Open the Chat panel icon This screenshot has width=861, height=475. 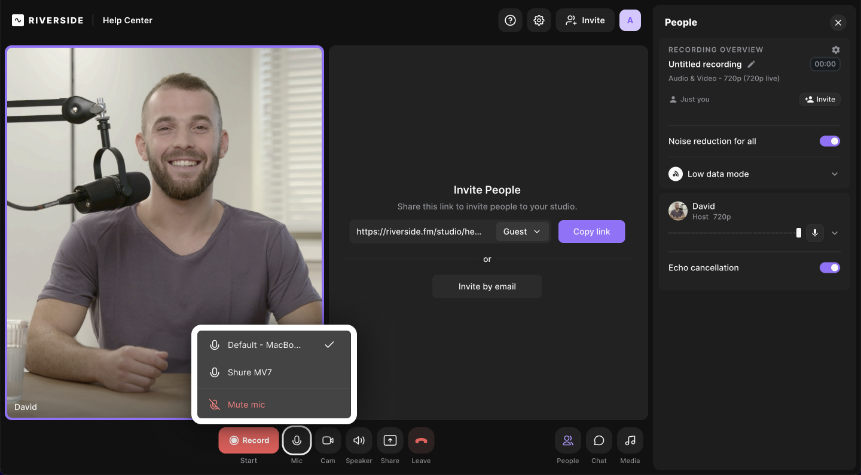point(599,440)
